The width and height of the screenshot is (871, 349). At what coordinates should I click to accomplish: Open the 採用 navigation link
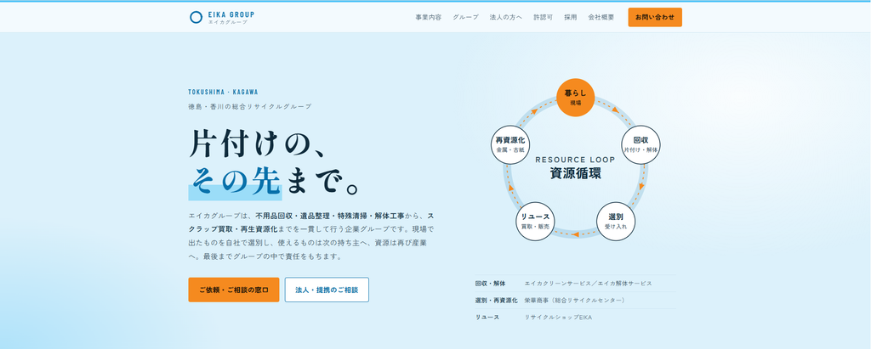571,17
